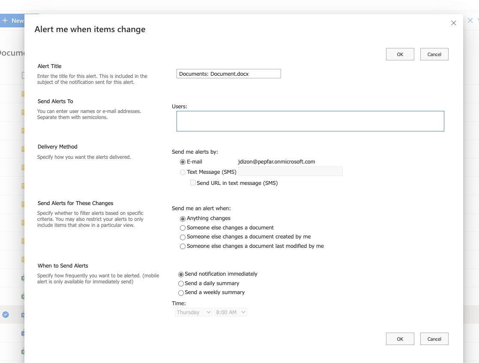Open the 8:00 AM time dropdown
This screenshot has height=363, width=479.
231,312
